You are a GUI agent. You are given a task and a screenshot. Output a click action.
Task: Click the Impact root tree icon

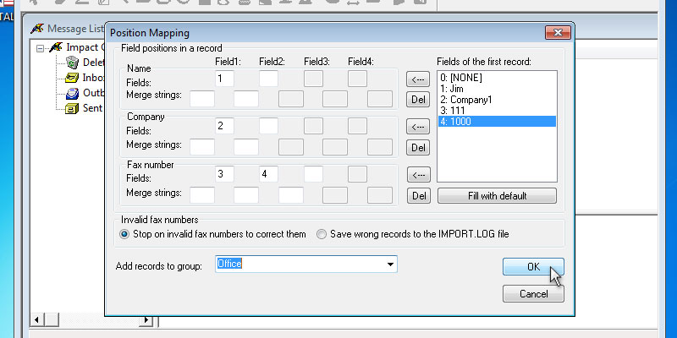click(57, 48)
